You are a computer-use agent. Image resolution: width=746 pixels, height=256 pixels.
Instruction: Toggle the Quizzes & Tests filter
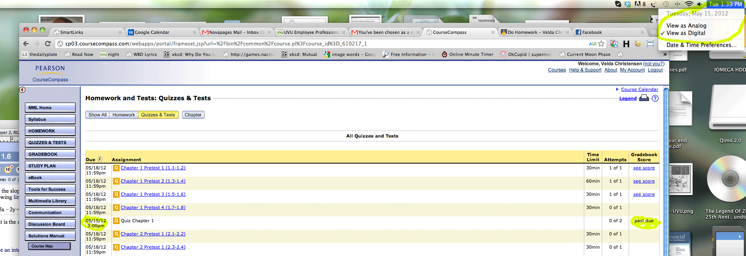158,115
